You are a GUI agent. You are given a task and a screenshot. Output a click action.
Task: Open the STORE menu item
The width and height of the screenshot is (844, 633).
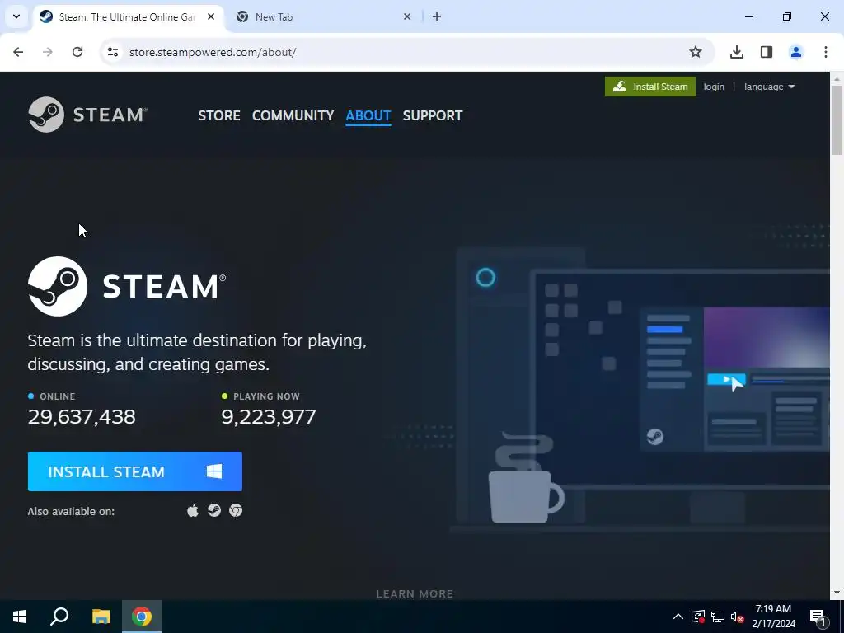click(x=219, y=115)
